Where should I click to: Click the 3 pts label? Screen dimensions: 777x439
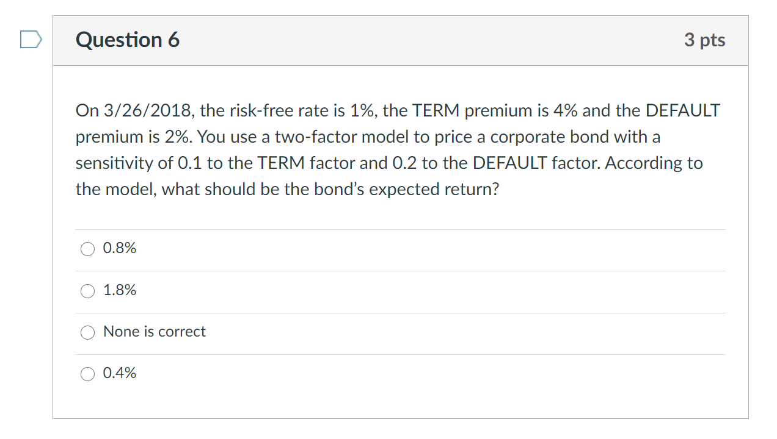click(x=705, y=39)
